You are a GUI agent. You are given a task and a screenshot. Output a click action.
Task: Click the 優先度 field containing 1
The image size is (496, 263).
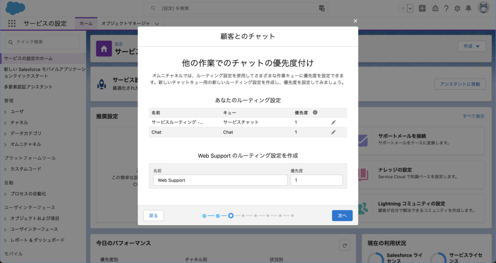point(317,180)
